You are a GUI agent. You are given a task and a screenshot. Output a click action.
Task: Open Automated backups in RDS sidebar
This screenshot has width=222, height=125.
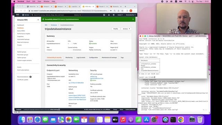tap(23, 39)
